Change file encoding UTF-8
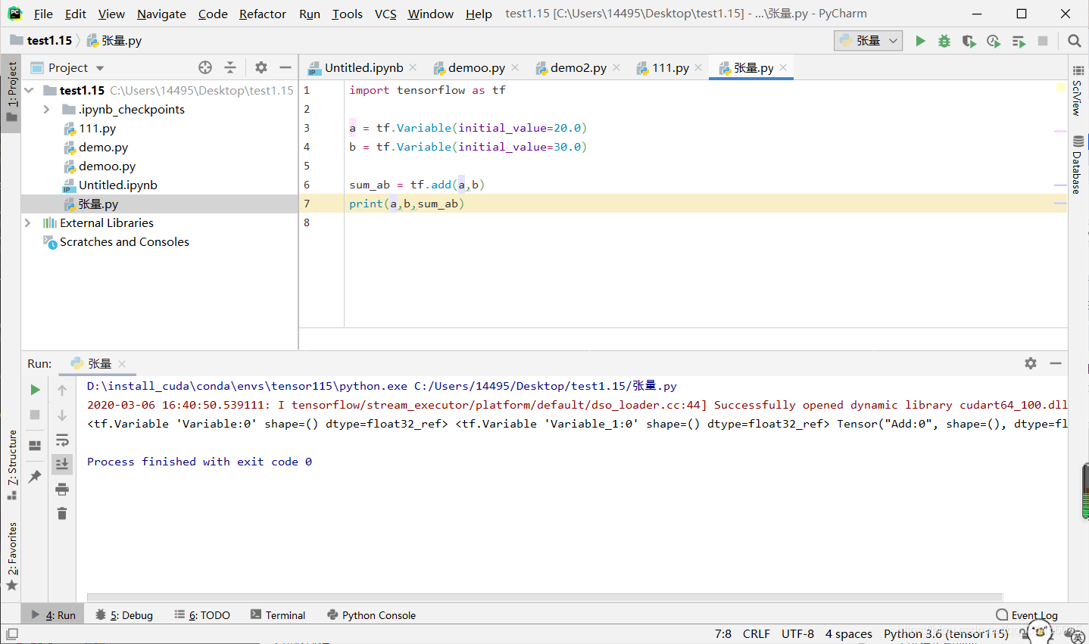This screenshot has width=1089, height=644. [797, 633]
